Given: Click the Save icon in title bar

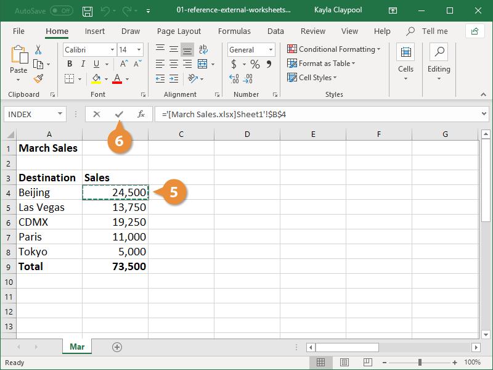Looking at the screenshot, I should [88, 11].
